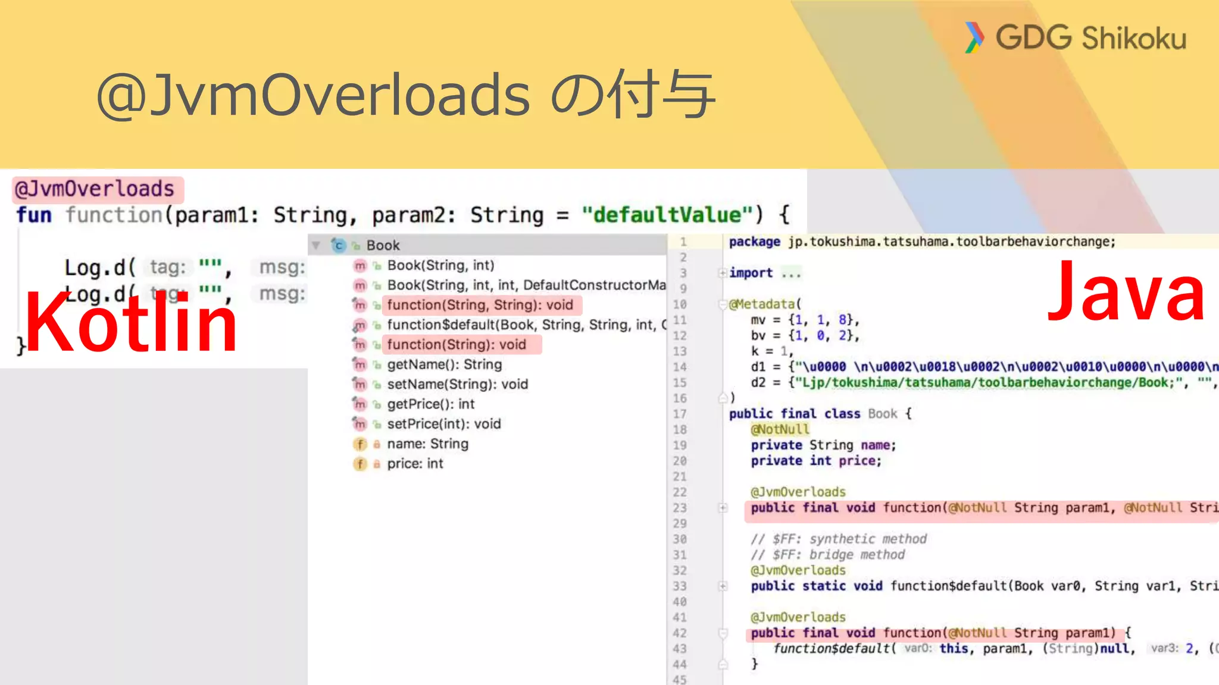The image size is (1219, 685).
Task: Click line number 42 in the gutter
Action: (679, 633)
